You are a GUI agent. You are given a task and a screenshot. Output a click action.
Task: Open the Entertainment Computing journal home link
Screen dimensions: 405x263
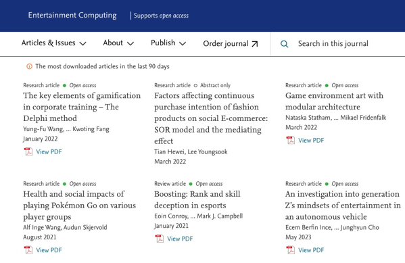coord(72,16)
